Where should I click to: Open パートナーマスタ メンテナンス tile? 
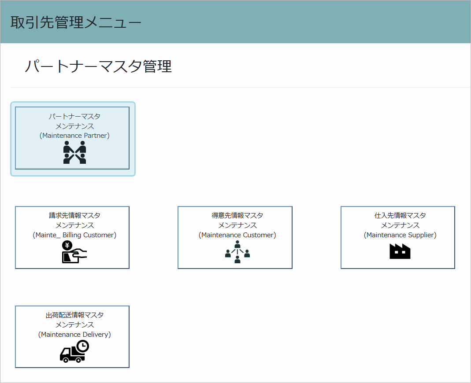click(72, 138)
